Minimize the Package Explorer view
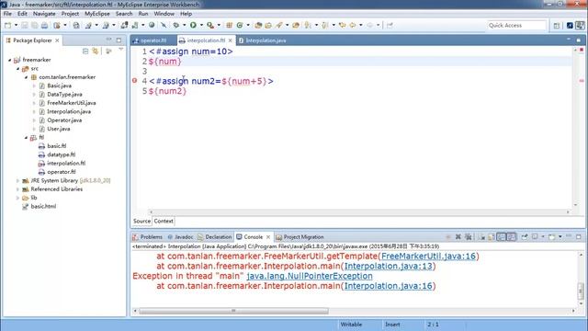The height and width of the screenshot is (331, 588). (x=108, y=40)
